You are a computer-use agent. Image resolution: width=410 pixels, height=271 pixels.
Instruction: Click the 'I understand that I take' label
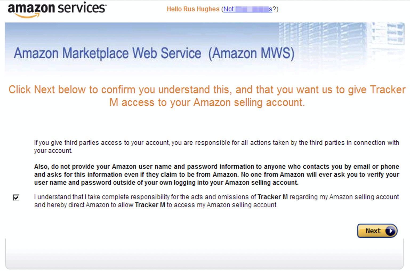pyautogui.click(x=216, y=201)
